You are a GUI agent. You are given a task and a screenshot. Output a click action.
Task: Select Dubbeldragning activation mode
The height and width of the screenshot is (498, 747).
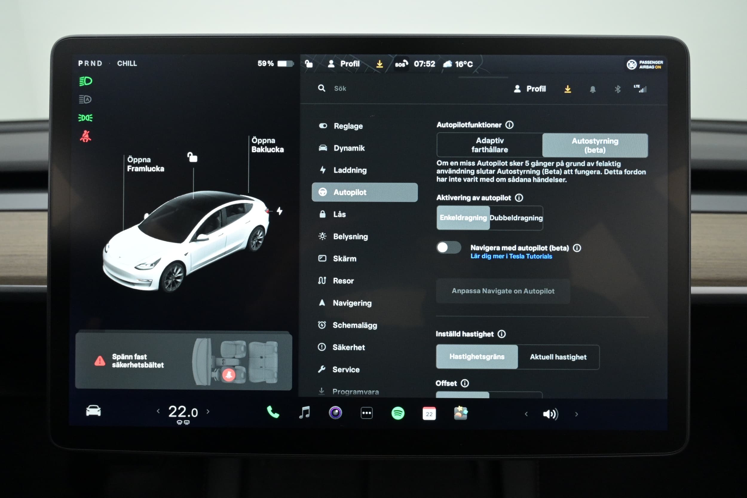point(516,218)
